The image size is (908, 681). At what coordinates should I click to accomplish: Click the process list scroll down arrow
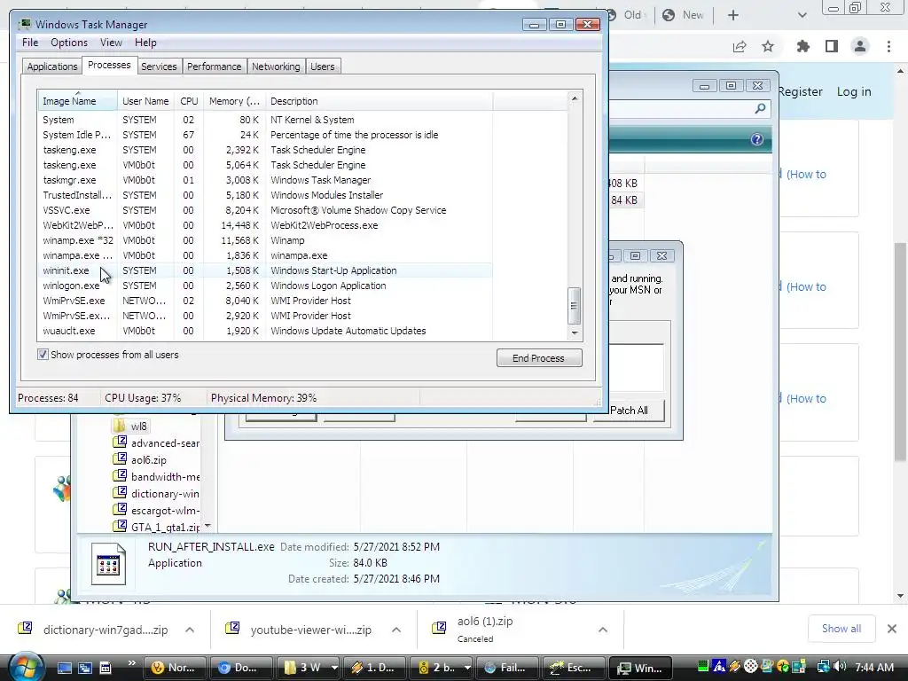(x=575, y=333)
